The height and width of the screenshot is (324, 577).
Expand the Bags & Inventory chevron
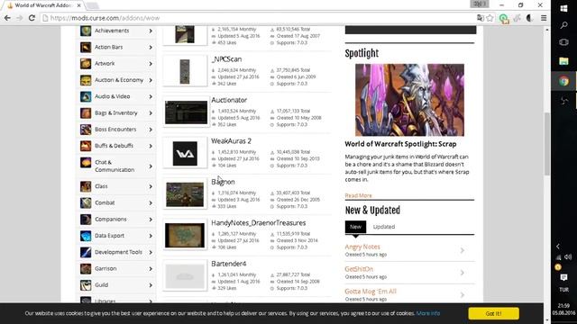(x=151, y=112)
